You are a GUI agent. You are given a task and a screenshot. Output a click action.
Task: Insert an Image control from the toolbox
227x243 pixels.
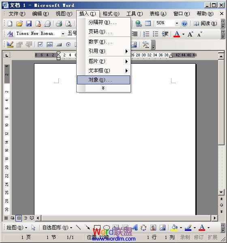pyautogui.click(x=134, y=45)
